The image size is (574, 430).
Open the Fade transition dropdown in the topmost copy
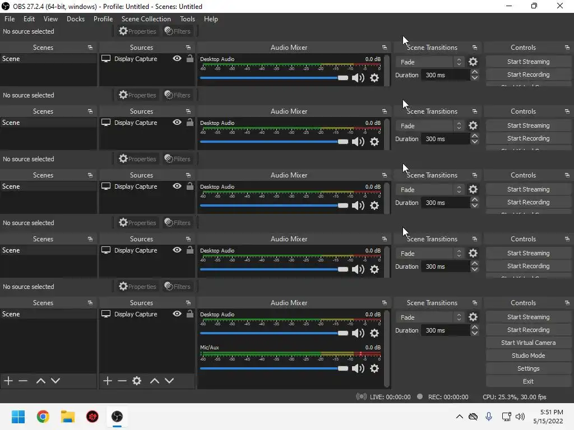tap(430, 62)
